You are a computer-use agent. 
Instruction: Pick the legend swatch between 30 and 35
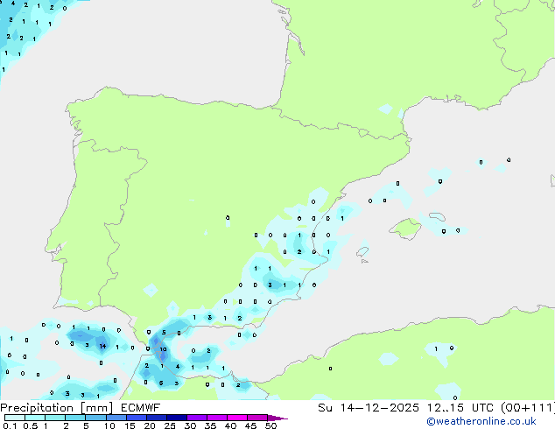[x=197, y=418]
